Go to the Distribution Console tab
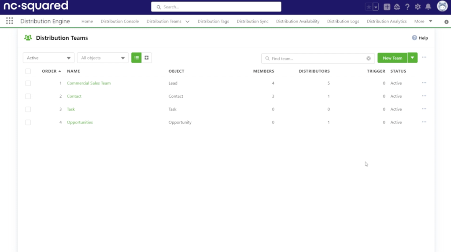451x252 pixels. click(119, 21)
